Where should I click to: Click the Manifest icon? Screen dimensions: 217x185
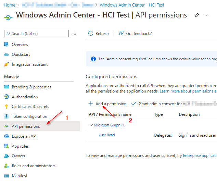point(7,176)
